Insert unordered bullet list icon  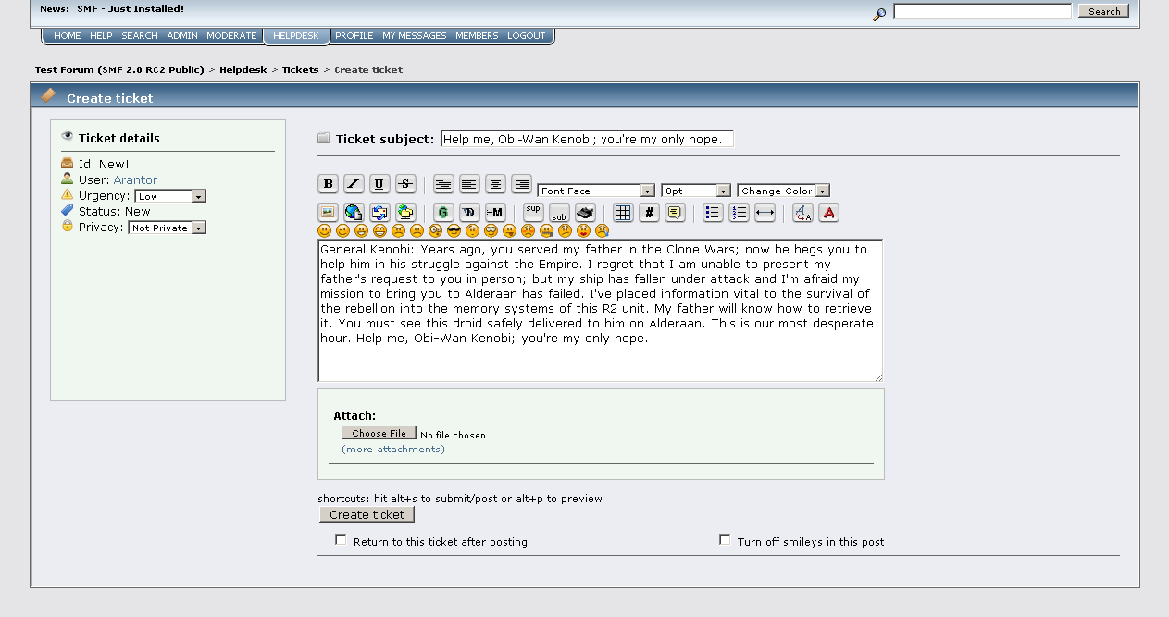pos(713,212)
